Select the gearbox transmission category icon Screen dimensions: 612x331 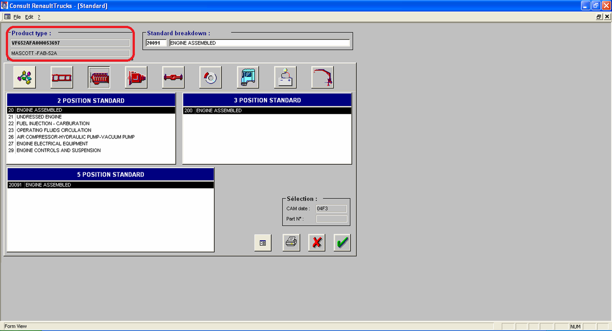(x=136, y=77)
